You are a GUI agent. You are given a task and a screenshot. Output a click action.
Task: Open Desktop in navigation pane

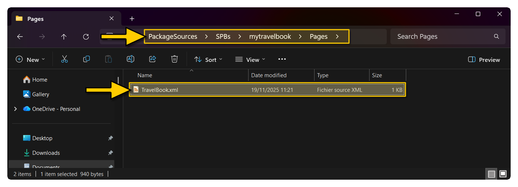[x=37, y=138]
